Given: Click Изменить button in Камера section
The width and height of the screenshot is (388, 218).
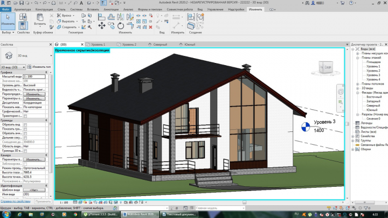Looking at the screenshot, I should click(x=34, y=160).
